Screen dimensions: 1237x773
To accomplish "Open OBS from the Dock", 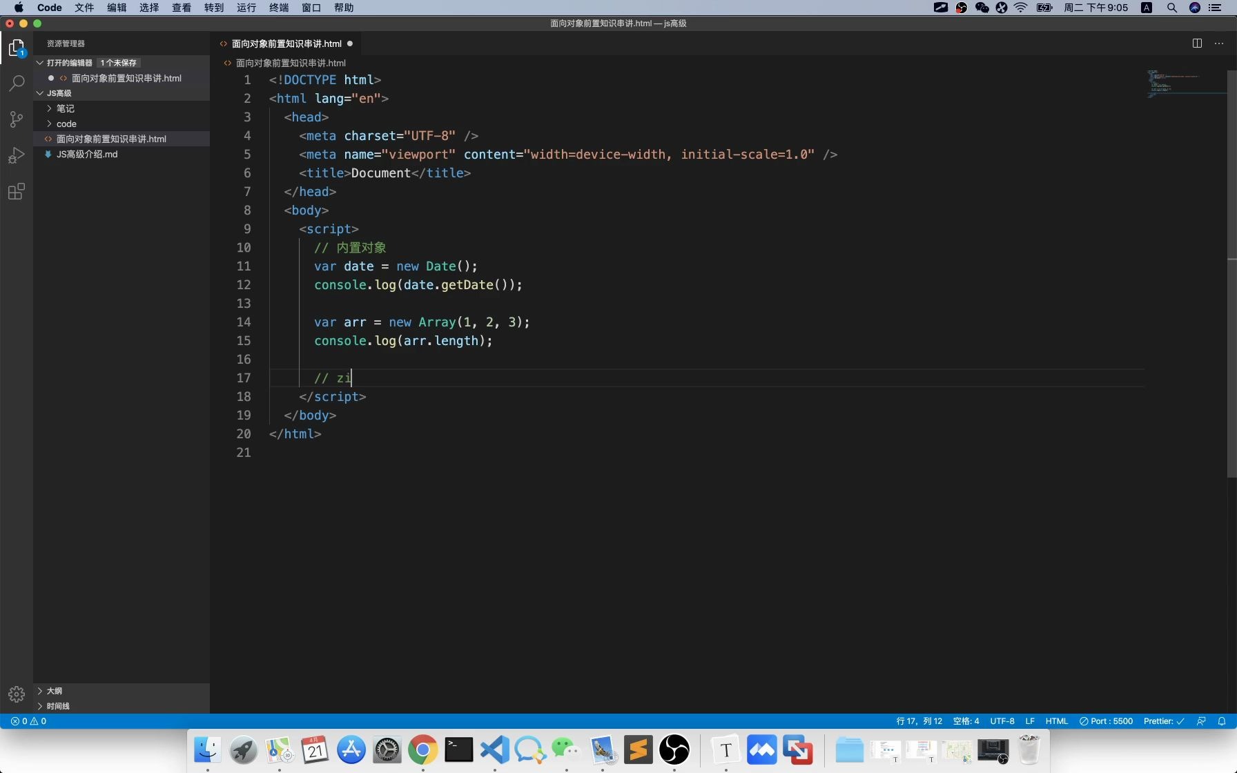I will tap(674, 750).
